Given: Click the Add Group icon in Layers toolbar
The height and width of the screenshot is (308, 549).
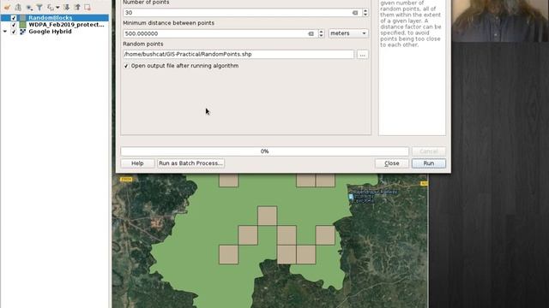Looking at the screenshot, I should (18, 7).
